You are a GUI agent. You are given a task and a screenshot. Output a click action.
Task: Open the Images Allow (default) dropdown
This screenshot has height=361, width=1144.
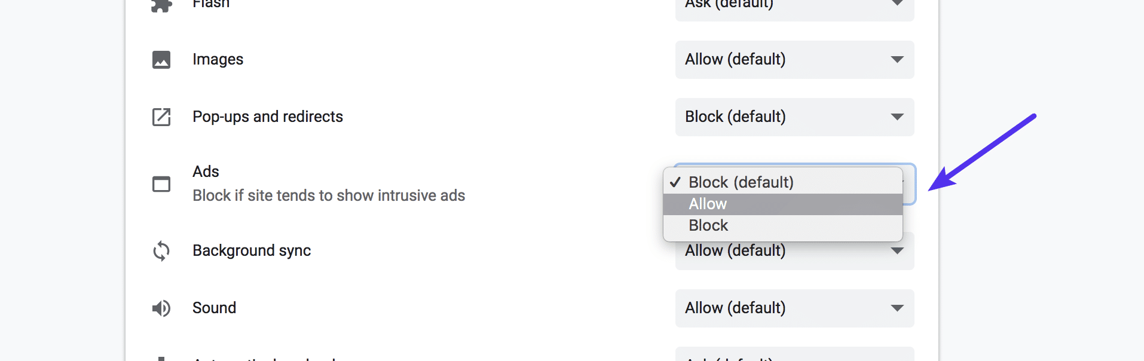coord(794,60)
